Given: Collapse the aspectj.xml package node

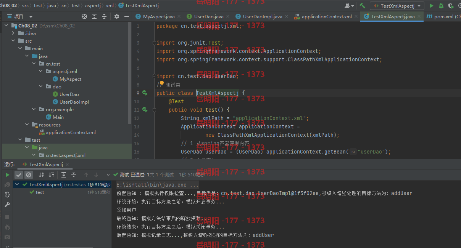Looking at the screenshot, I should tap(40, 71).
